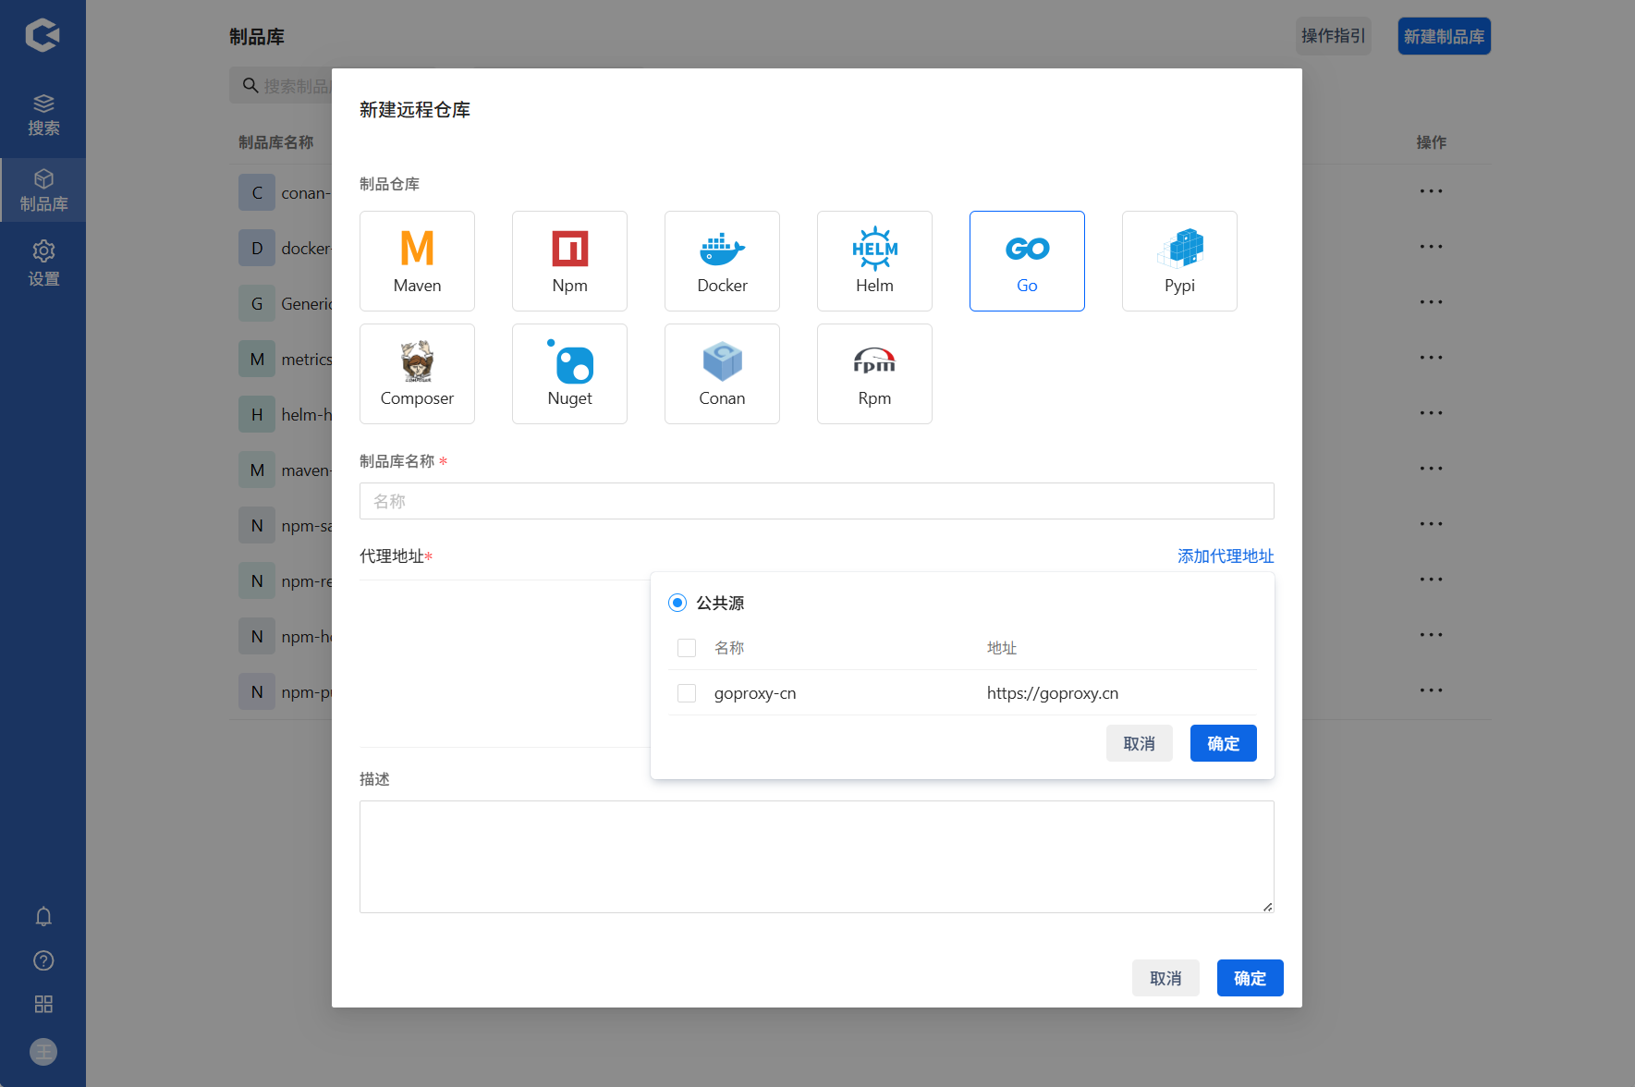Pick the Pypi repository type
The image size is (1635, 1087).
point(1179,261)
